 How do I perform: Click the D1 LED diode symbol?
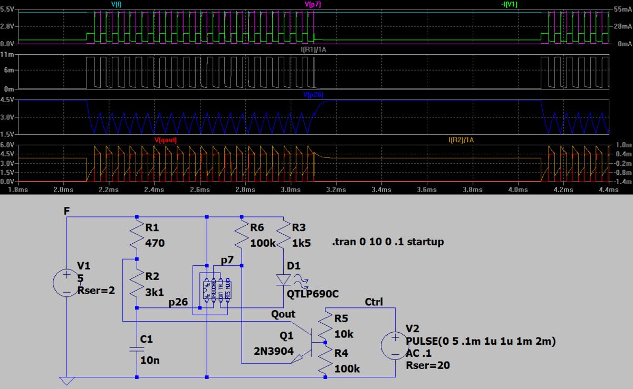[x=284, y=280]
